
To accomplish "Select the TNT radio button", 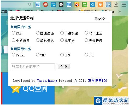I will (38, 55).
